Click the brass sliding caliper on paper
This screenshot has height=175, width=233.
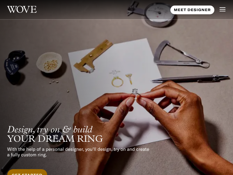pos(93,56)
